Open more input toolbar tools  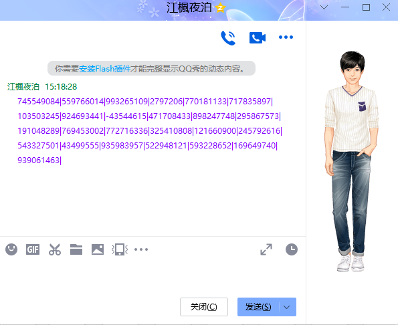141,249
